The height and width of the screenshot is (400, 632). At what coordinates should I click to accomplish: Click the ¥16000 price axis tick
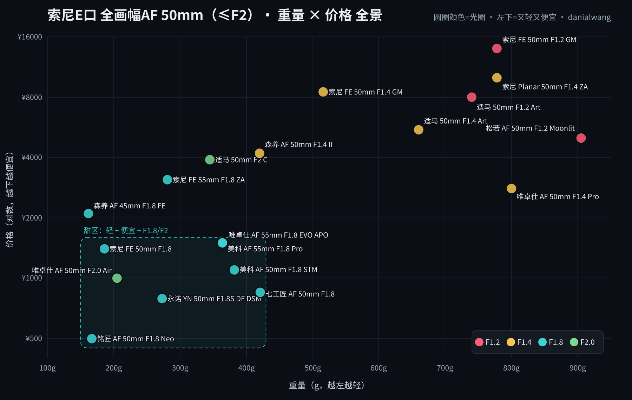coord(30,37)
